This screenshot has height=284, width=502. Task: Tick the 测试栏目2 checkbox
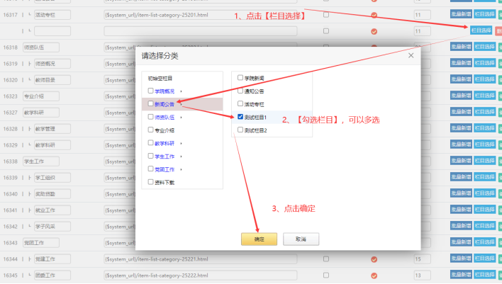pyautogui.click(x=241, y=130)
